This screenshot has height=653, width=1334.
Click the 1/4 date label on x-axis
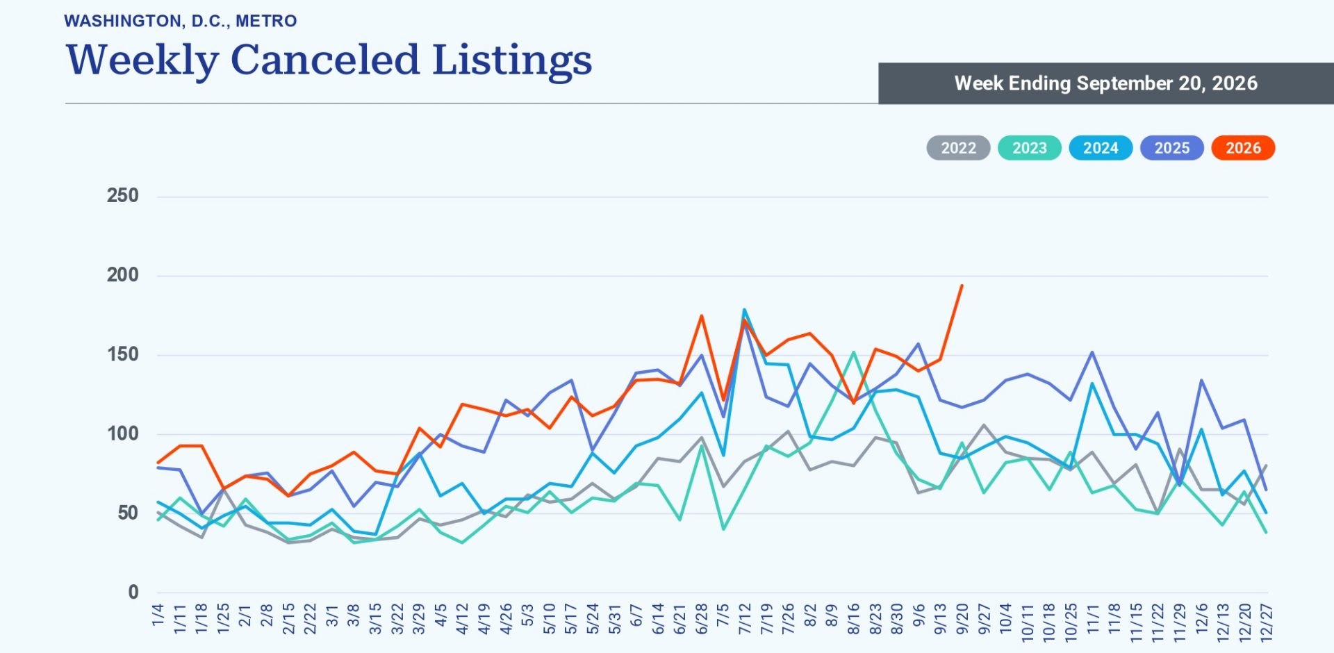(158, 614)
